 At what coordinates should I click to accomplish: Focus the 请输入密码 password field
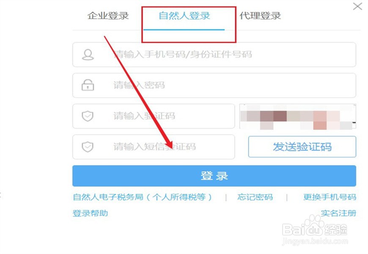pyautogui.click(x=214, y=85)
